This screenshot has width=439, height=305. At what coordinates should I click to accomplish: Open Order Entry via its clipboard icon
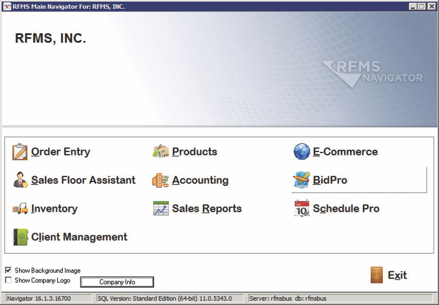pyautogui.click(x=20, y=152)
